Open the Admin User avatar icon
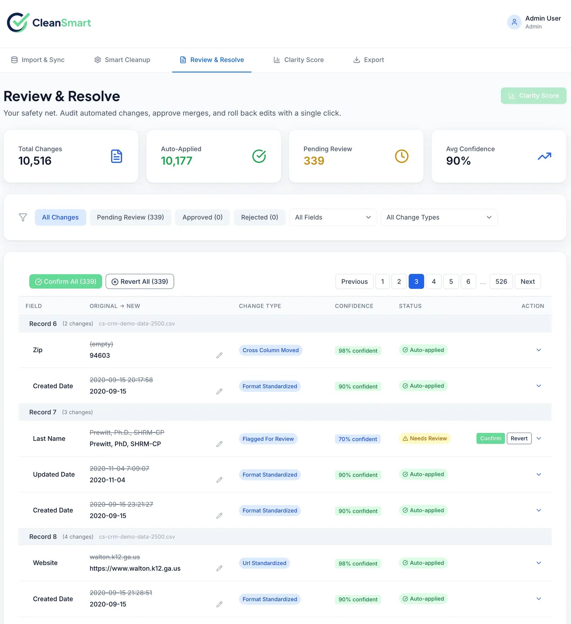This screenshot has width=571, height=624. (514, 22)
